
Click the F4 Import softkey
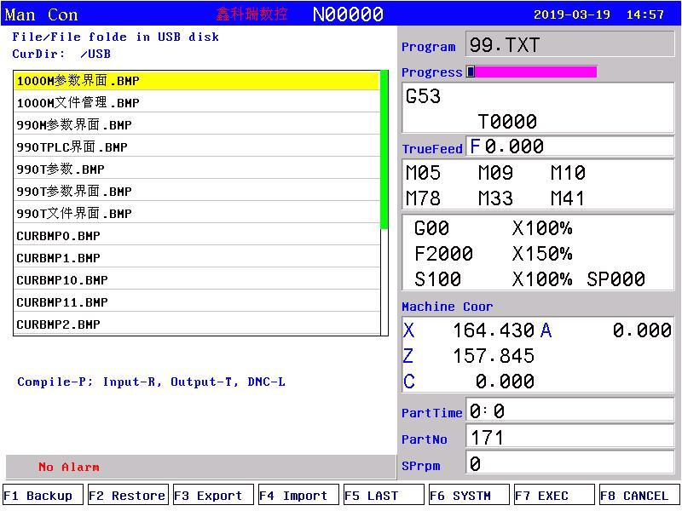[x=298, y=496]
